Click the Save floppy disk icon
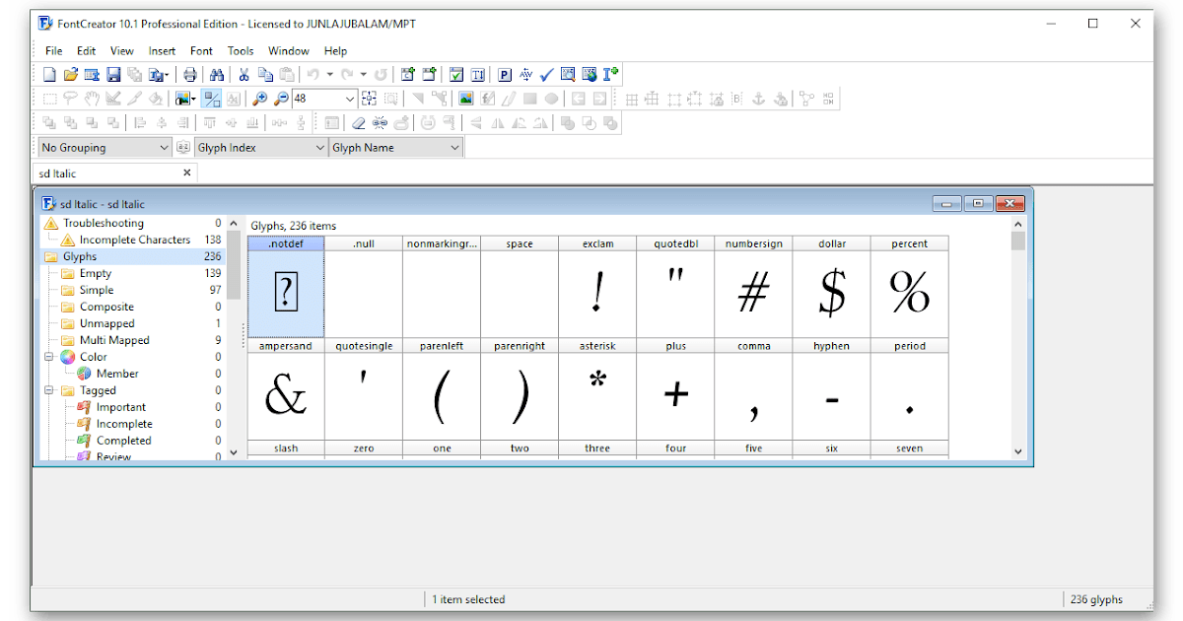 coord(113,74)
